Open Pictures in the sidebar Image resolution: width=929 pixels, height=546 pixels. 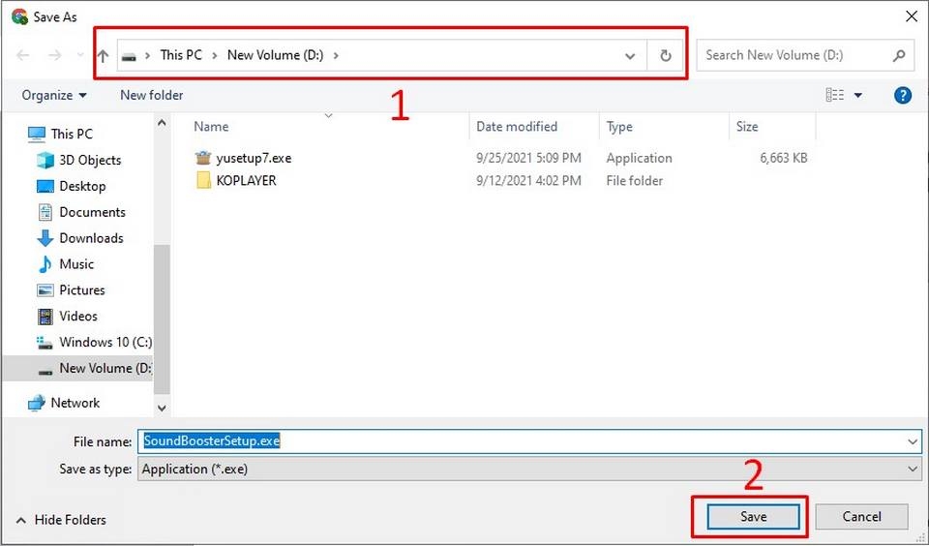[81, 290]
